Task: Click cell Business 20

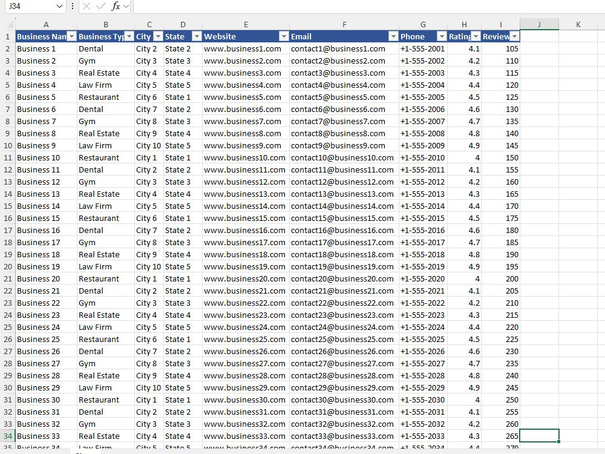Action: pos(46,278)
